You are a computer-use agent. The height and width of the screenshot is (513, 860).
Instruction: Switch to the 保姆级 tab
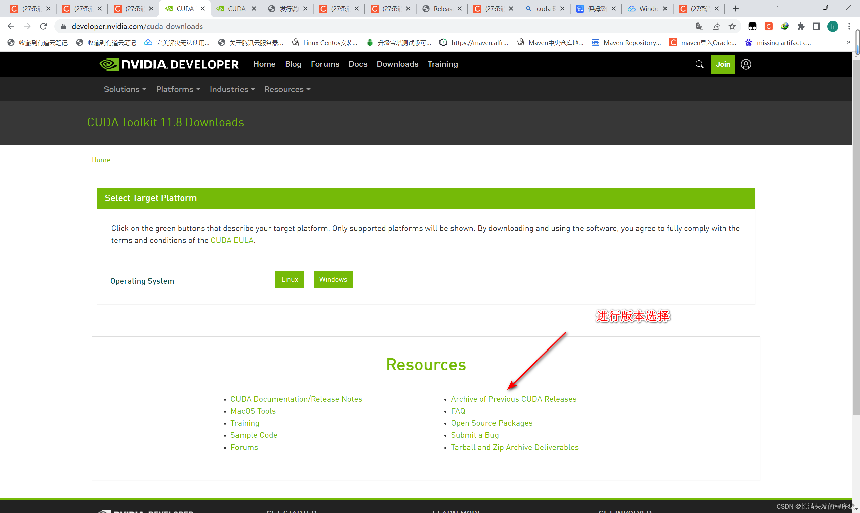(596, 9)
